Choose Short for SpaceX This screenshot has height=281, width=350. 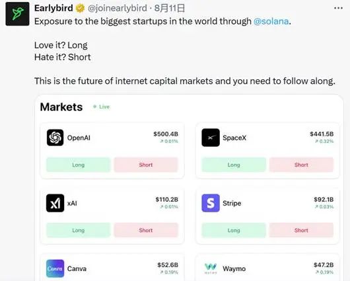(301, 165)
